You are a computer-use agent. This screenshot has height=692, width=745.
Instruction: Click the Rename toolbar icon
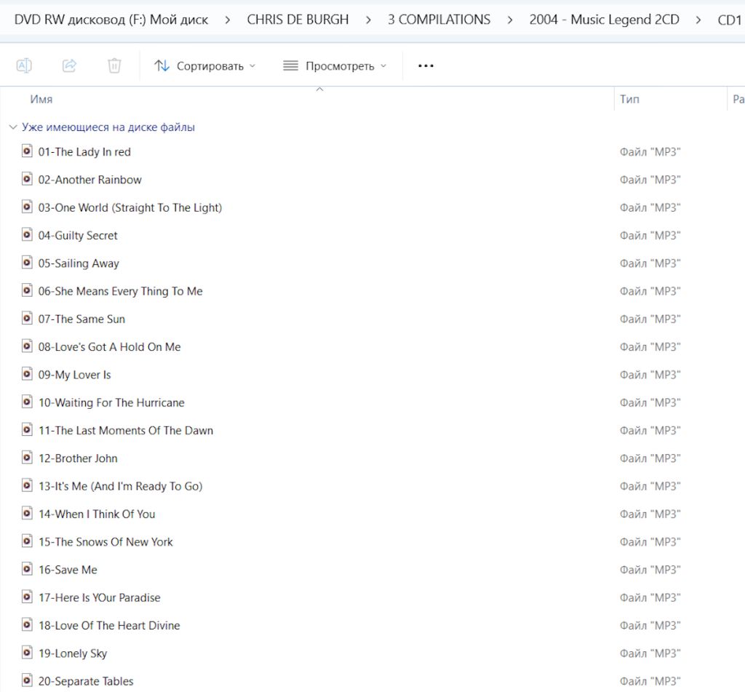click(24, 65)
